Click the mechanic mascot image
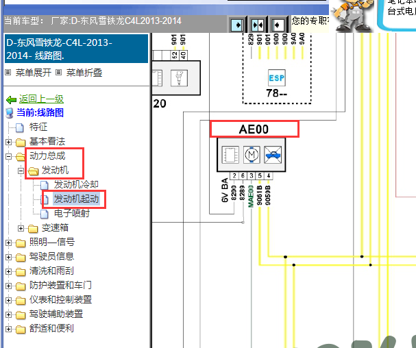416x348 pixels. tap(352, 15)
